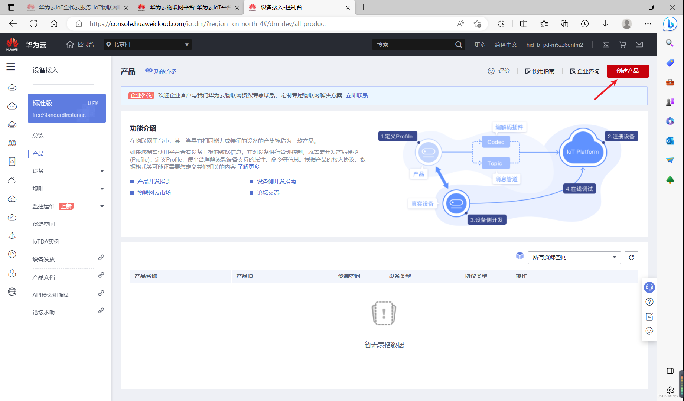684x401 pixels.
Task: Open the messages envelope icon
Action: [x=639, y=45]
